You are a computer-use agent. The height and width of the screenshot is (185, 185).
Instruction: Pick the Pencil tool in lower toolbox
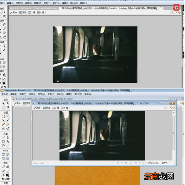(x=3, y=124)
